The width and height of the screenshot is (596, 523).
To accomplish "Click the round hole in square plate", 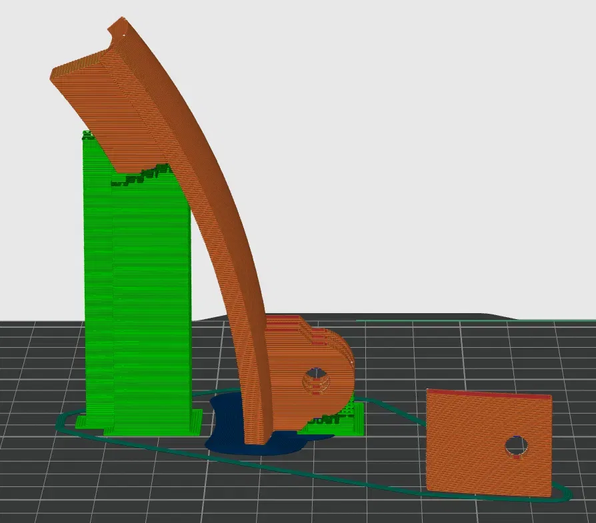I will point(516,446).
